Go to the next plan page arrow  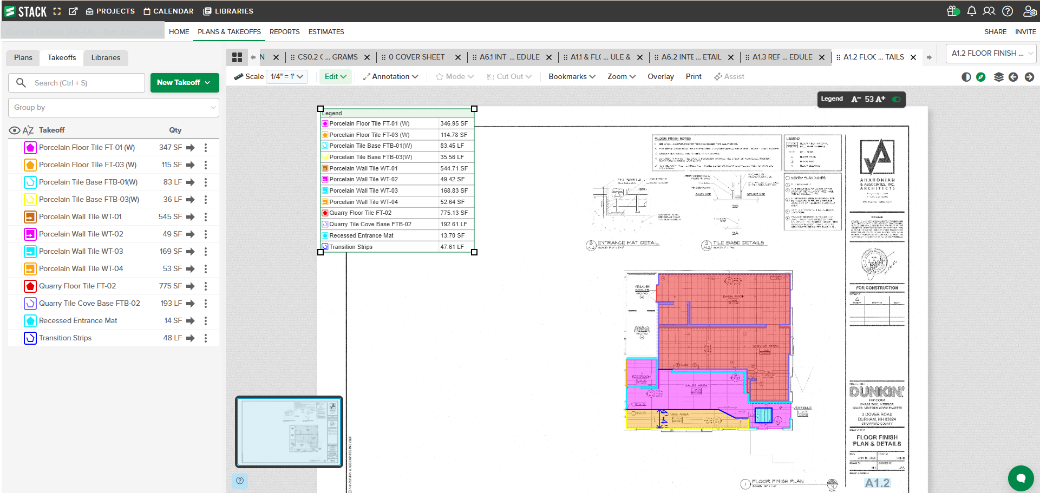[x=1029, y=77]
